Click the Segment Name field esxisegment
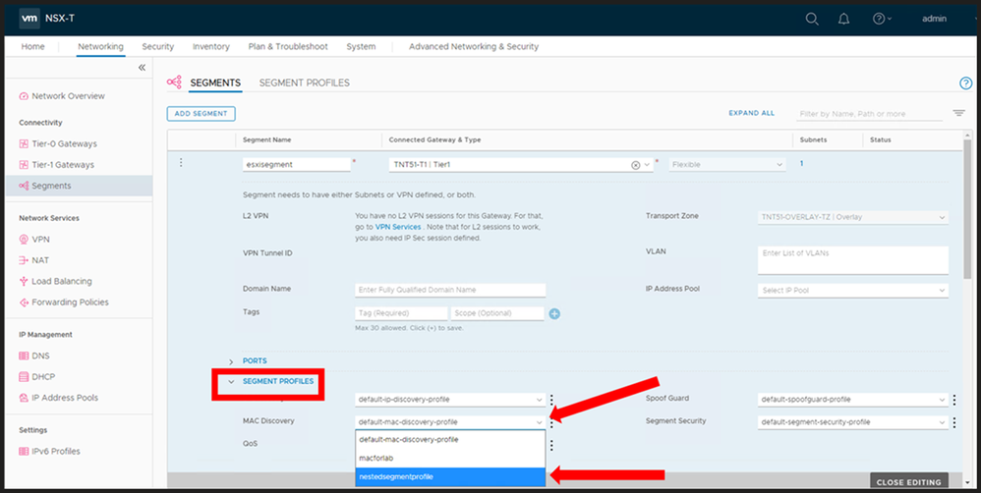The width and height of the screenshot is (981, 493). click(297, 164)
